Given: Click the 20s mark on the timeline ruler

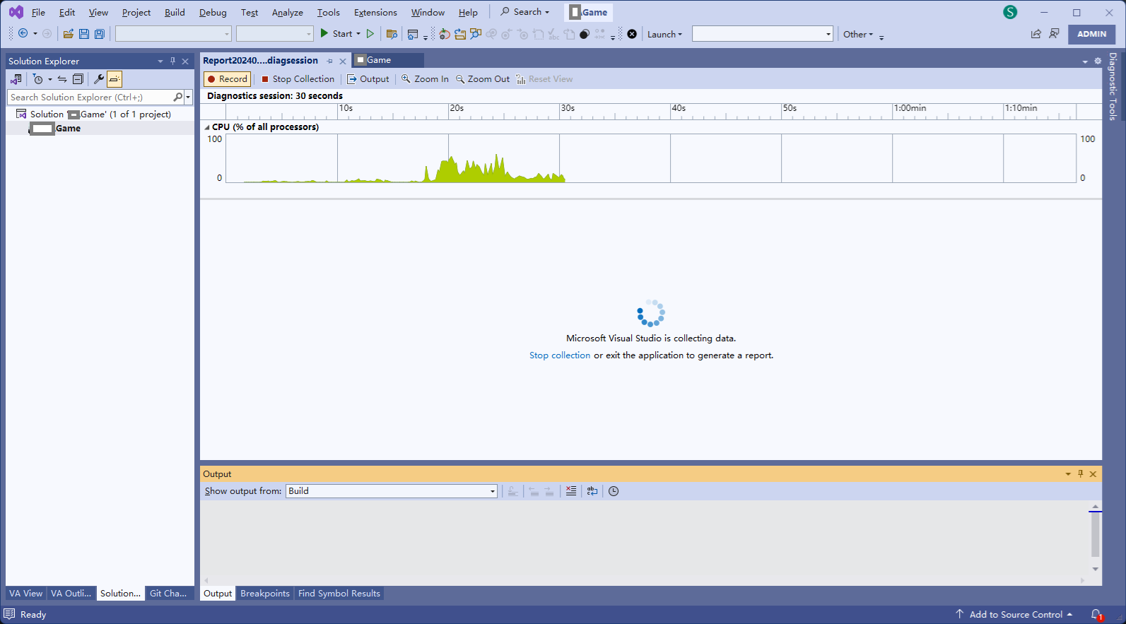Looking at the screenshot, I should pos(457,108).
